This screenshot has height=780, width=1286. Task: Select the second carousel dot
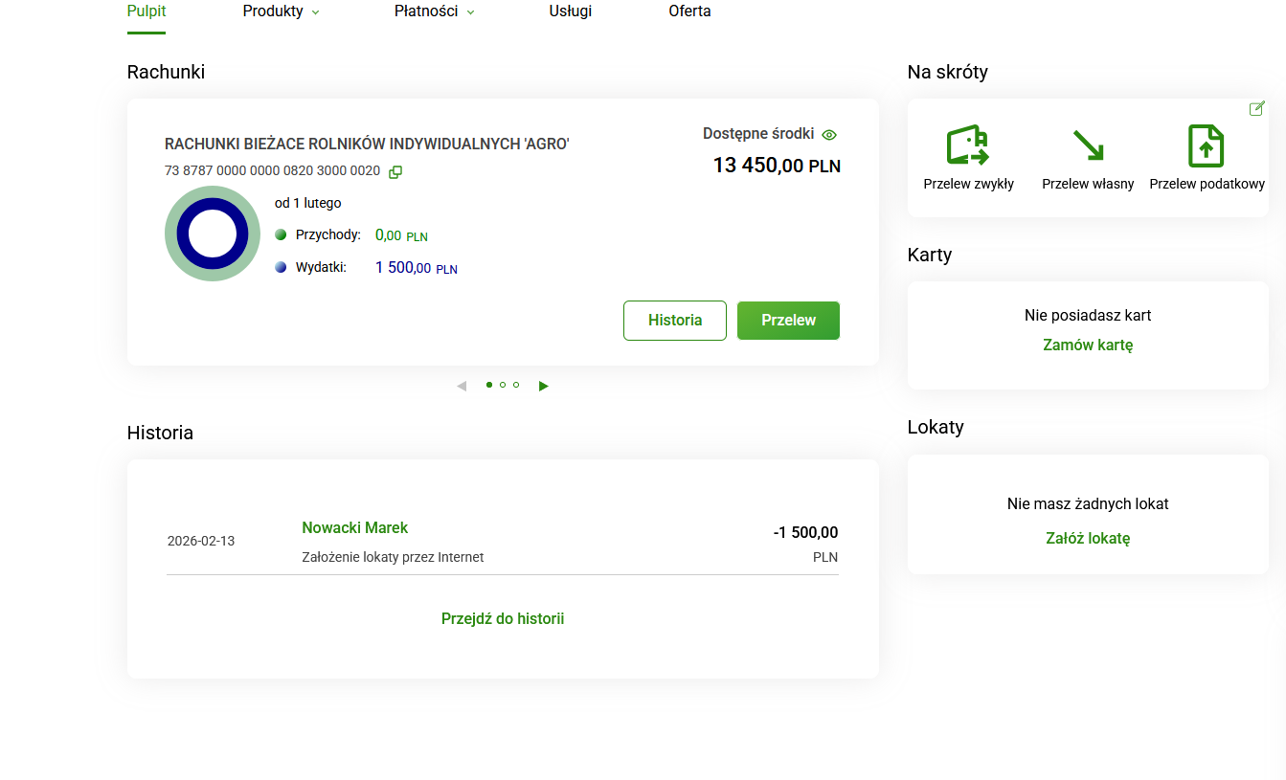(x=503, y=385)
